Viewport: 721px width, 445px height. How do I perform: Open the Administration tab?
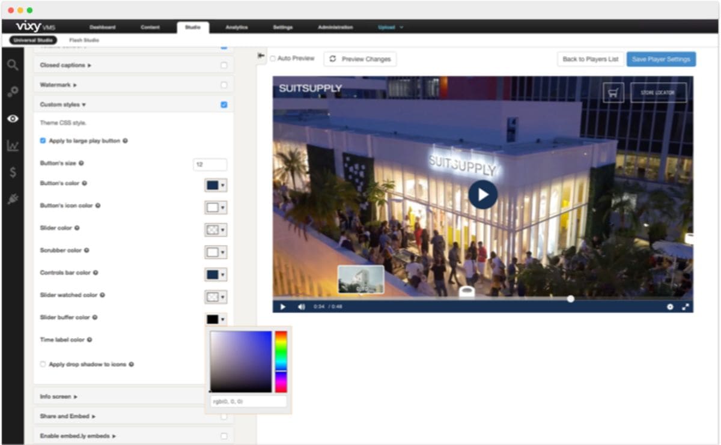[335, 27]
